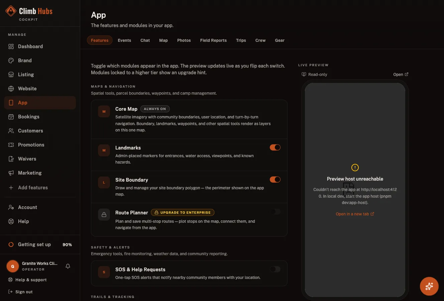
Task: Click the Website globe icon
Action: tap(11, 89)
